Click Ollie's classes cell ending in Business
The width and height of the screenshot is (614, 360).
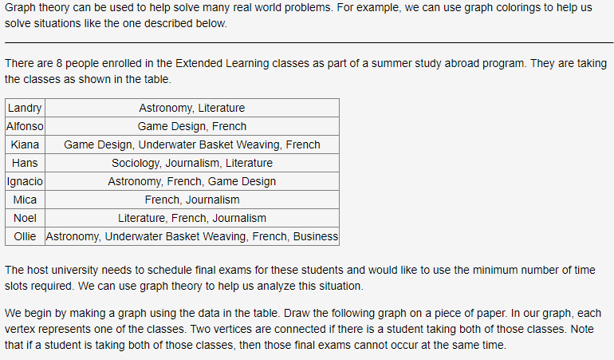coord(192,236)
